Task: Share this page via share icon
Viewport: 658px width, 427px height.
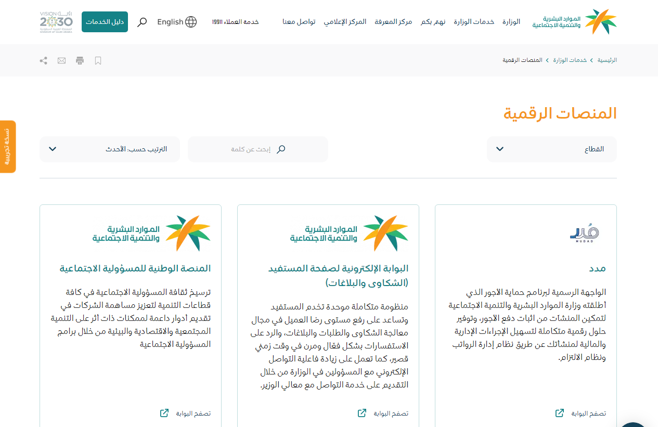Action: coord(44,60)
